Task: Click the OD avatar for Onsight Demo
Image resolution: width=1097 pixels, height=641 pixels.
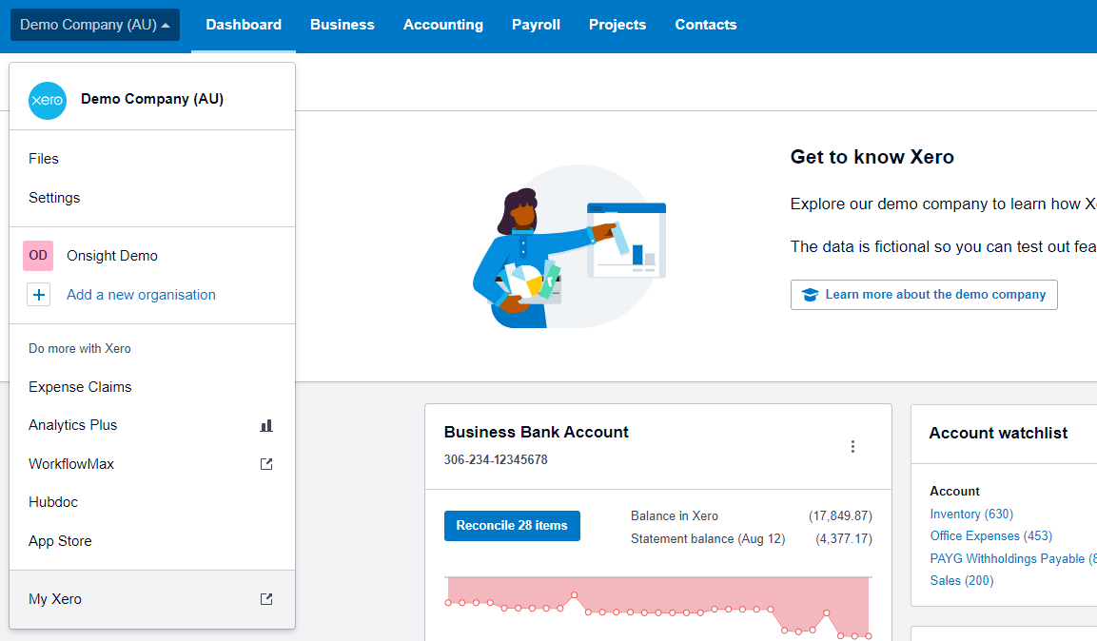Action: [x=38, y=256]
